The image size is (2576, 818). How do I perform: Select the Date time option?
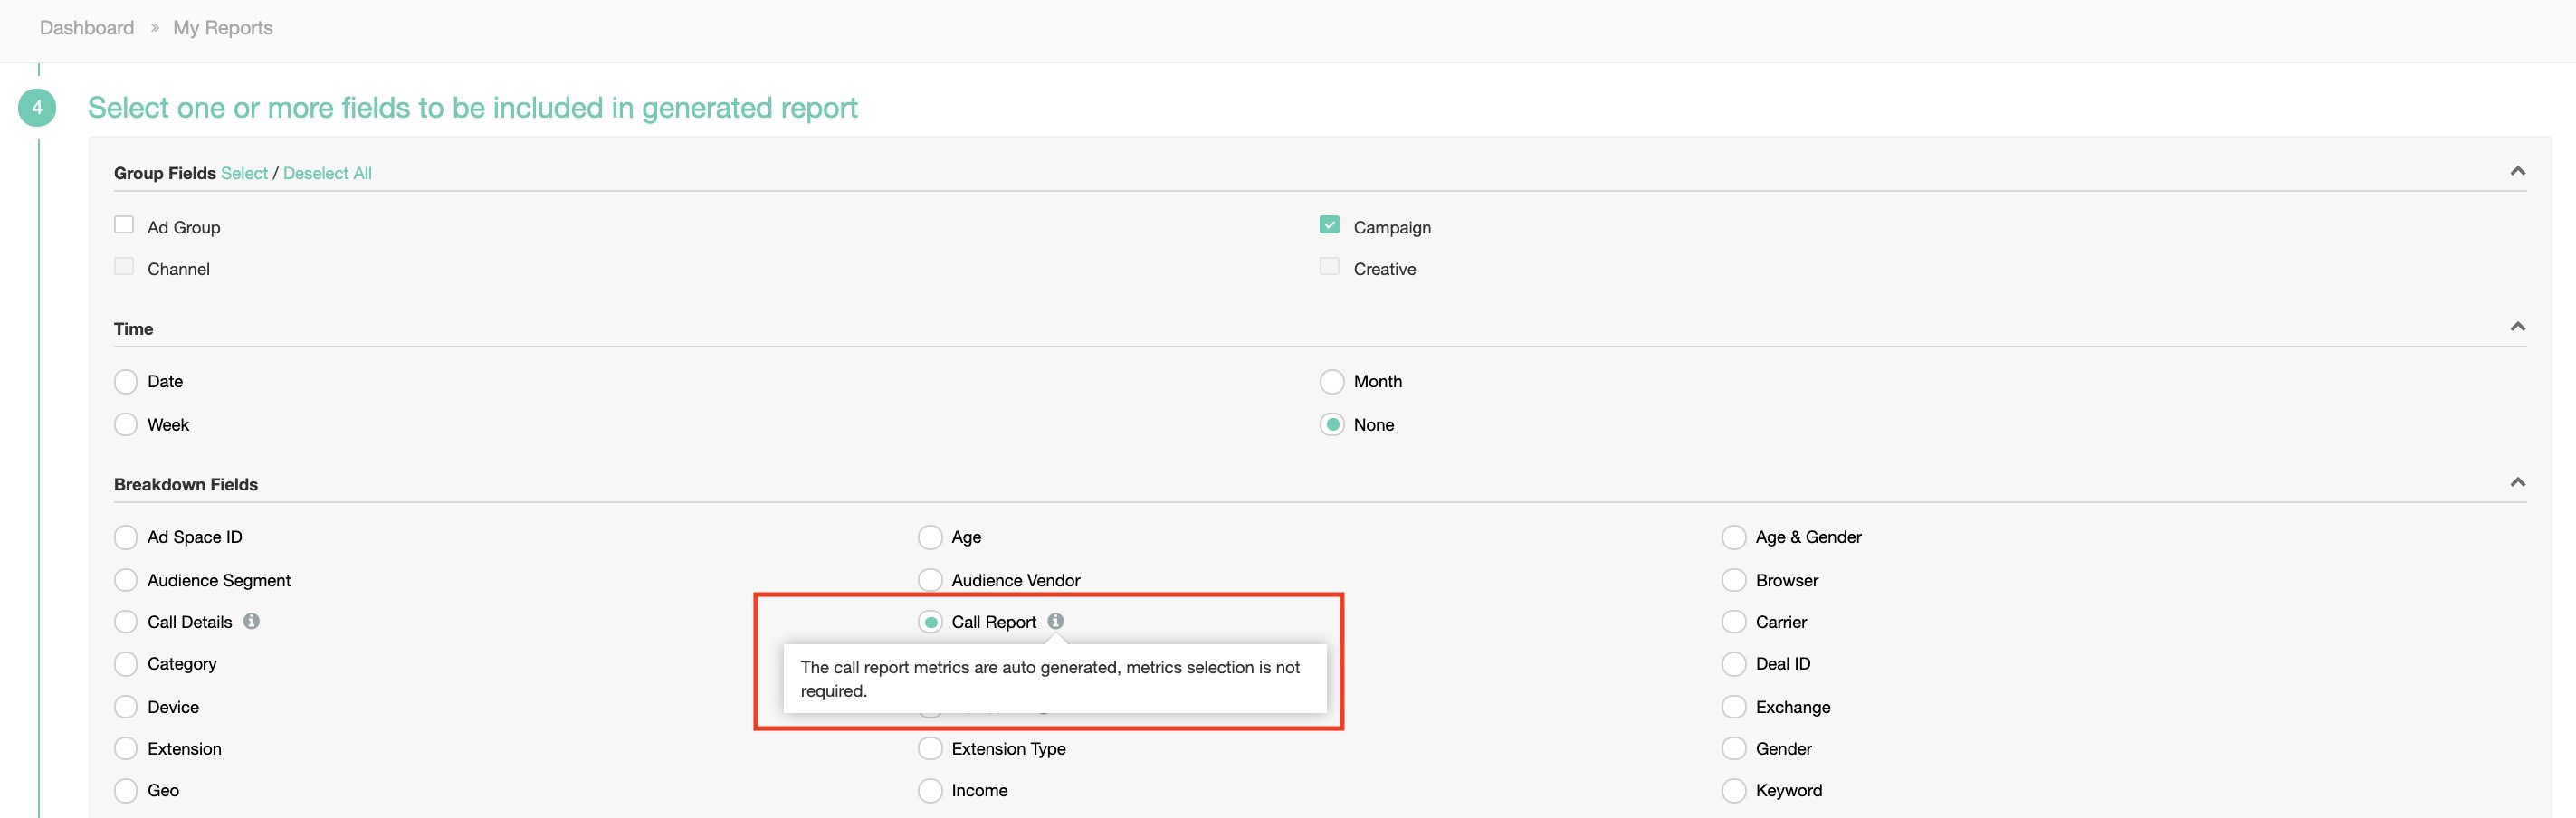126,382
